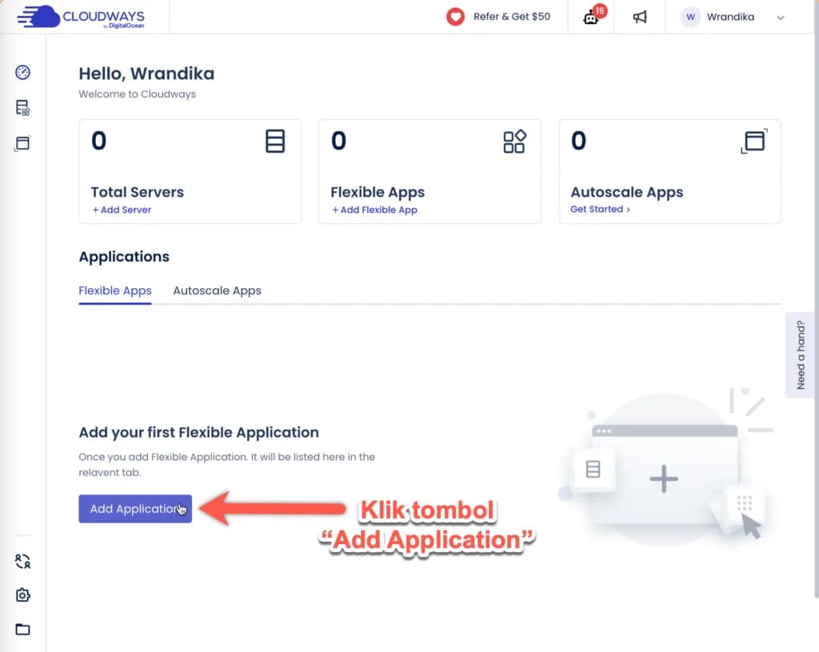The width and height of the screenshot is (819, 652).
Task: Switch to the Autoscale Apps tab
Action: pyautogui.click(x=217, y=290)
